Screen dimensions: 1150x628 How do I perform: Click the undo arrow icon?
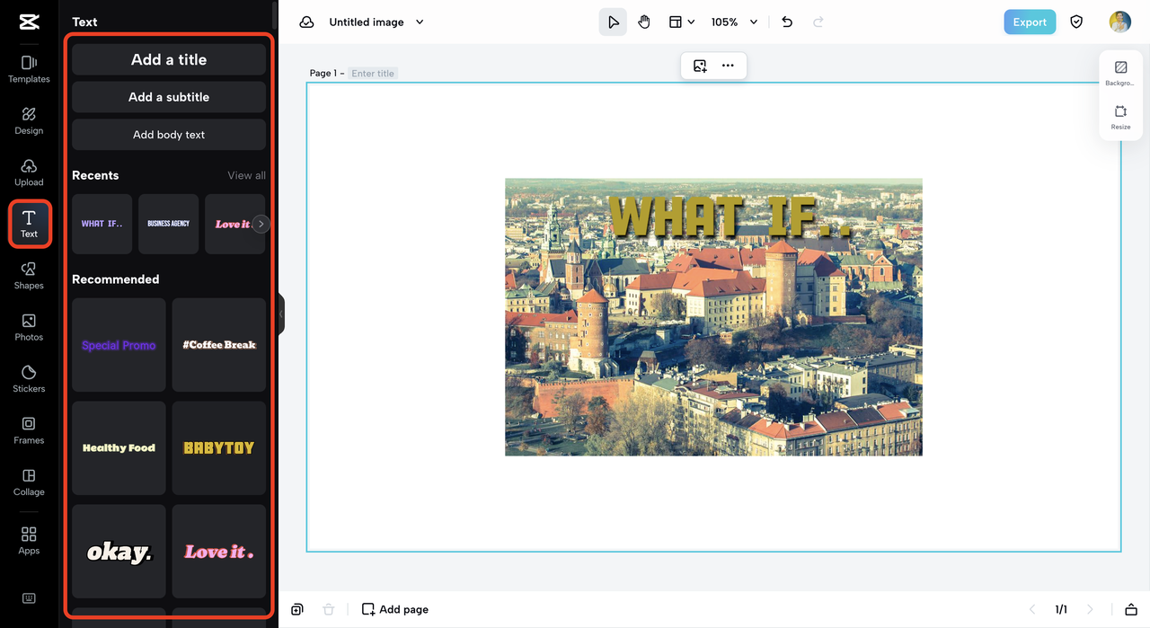(787, 22)
